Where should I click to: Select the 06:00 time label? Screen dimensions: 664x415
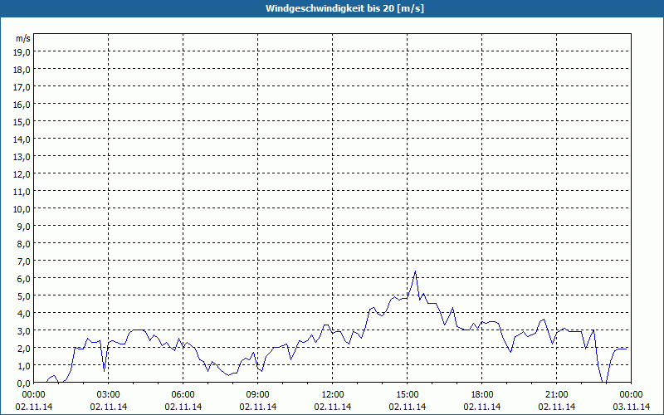pyautogui.click(x=183, y=394)
